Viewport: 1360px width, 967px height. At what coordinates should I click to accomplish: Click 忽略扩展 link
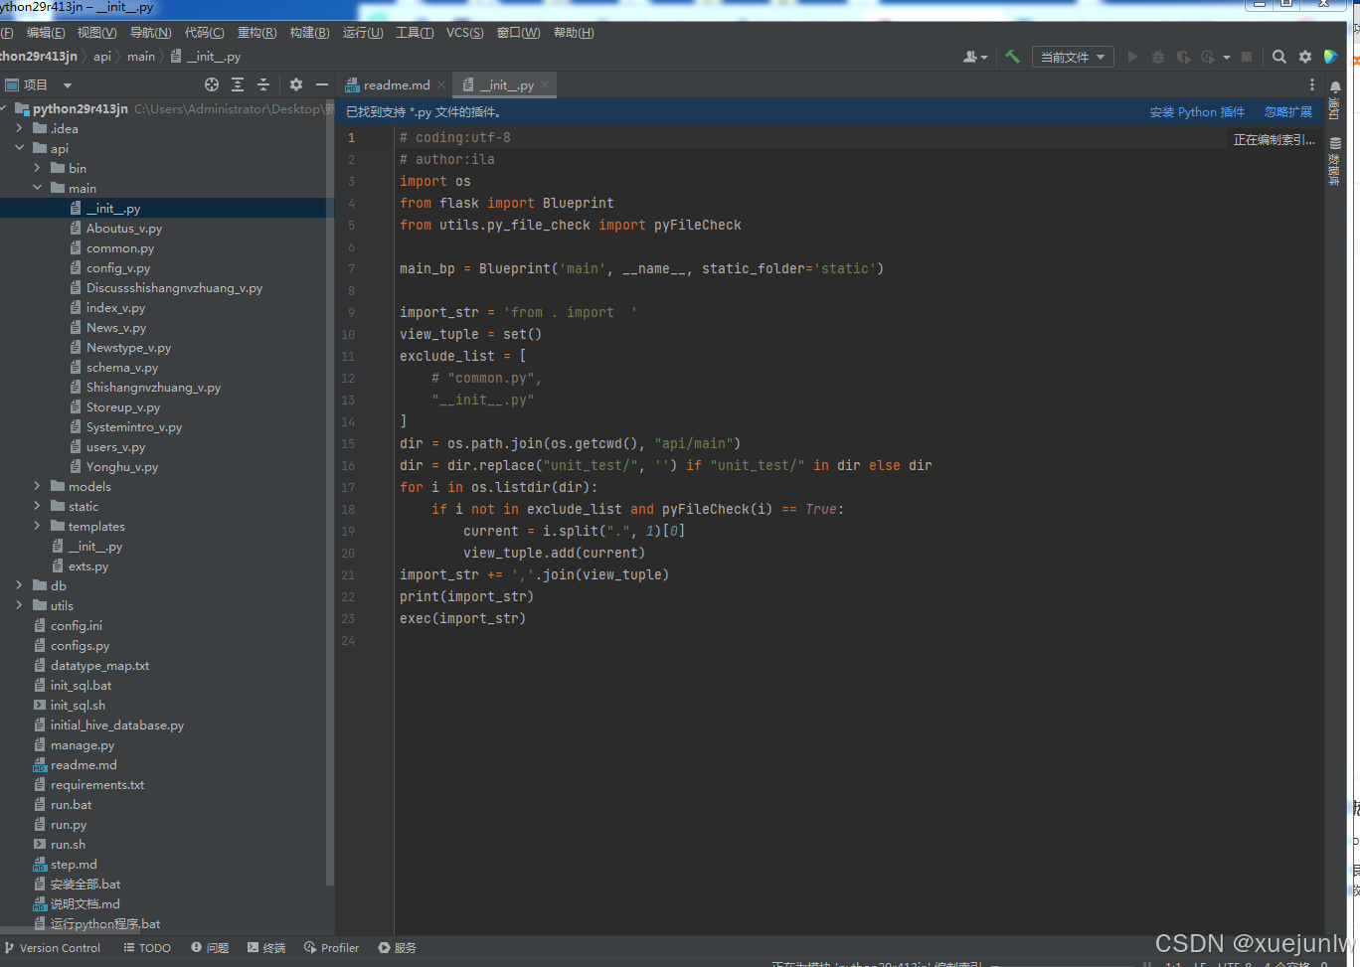point(1288,112)
